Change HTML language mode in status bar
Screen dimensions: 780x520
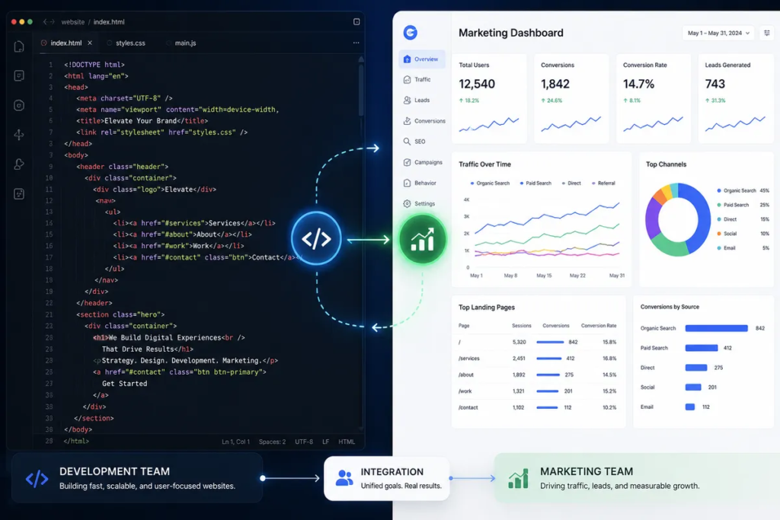click(x=347, y=442)
